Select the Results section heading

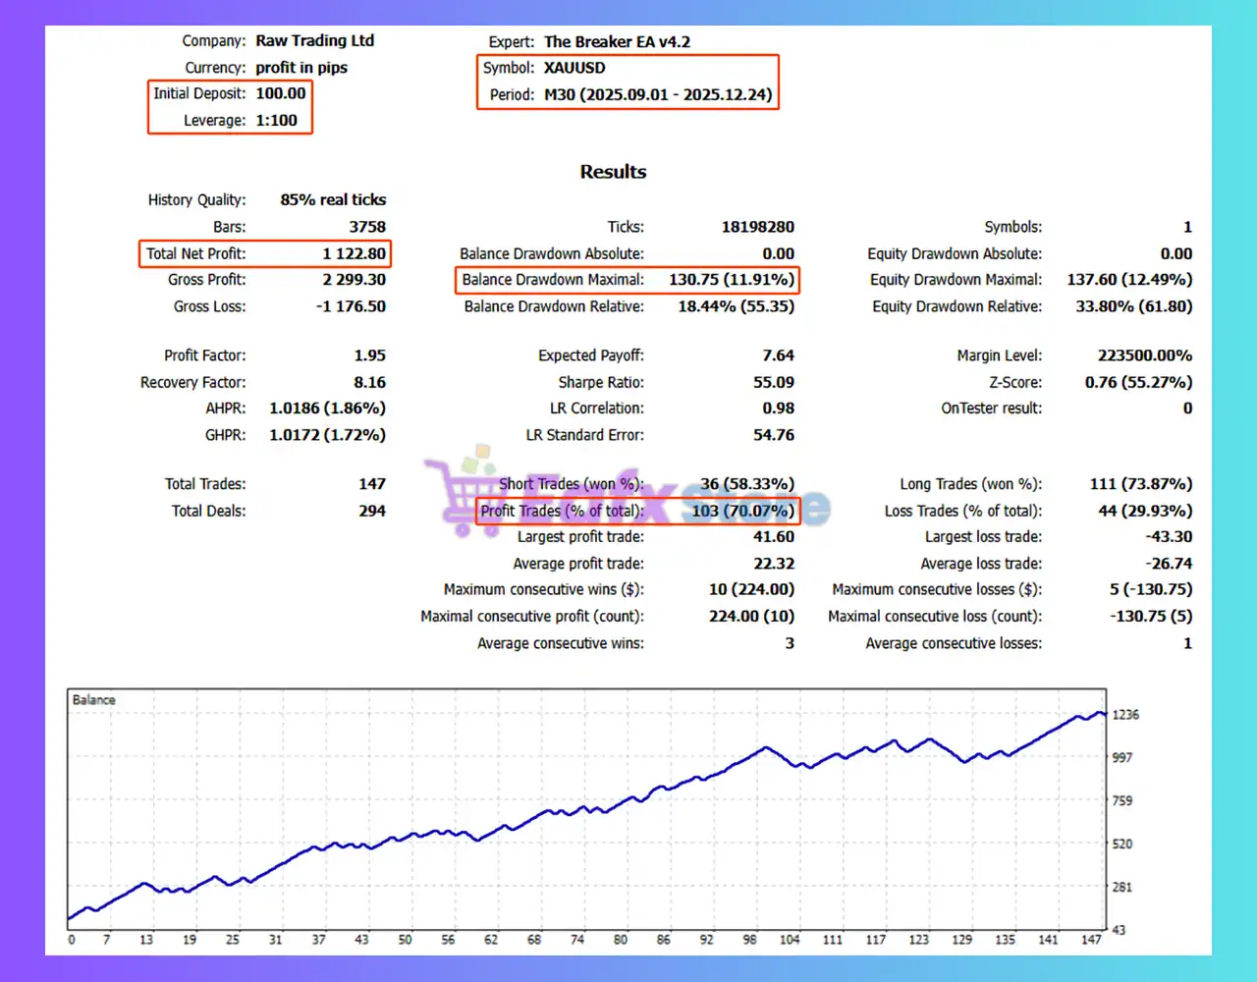pyautogui.click(x=613, y=171)
